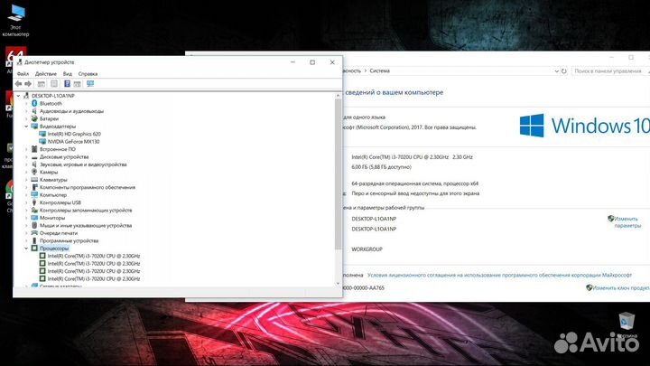Expand the Bluetooth node
The height and width of the screenshot is (366, 650).
click(x=26, y=103)
